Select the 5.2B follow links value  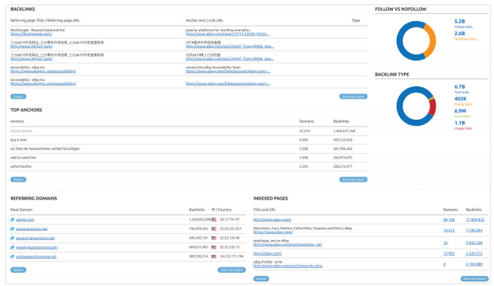click(459, 22)
